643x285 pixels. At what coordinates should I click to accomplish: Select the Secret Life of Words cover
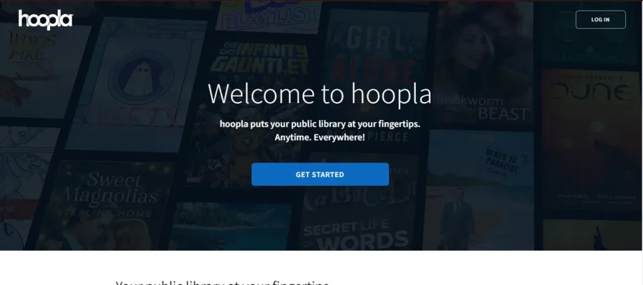(x=357, y=202)
